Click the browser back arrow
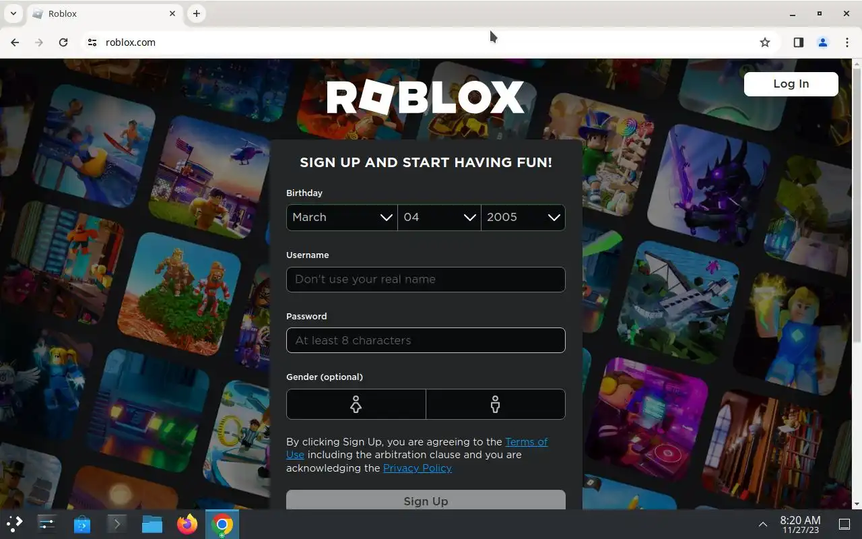Screen dimensions: 862x539 (x=15, y=42)
